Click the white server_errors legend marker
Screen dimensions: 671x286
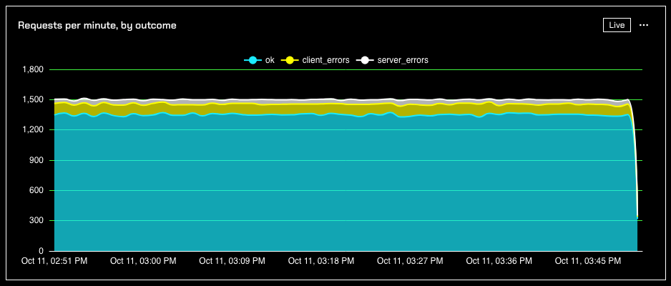point(365,60)
